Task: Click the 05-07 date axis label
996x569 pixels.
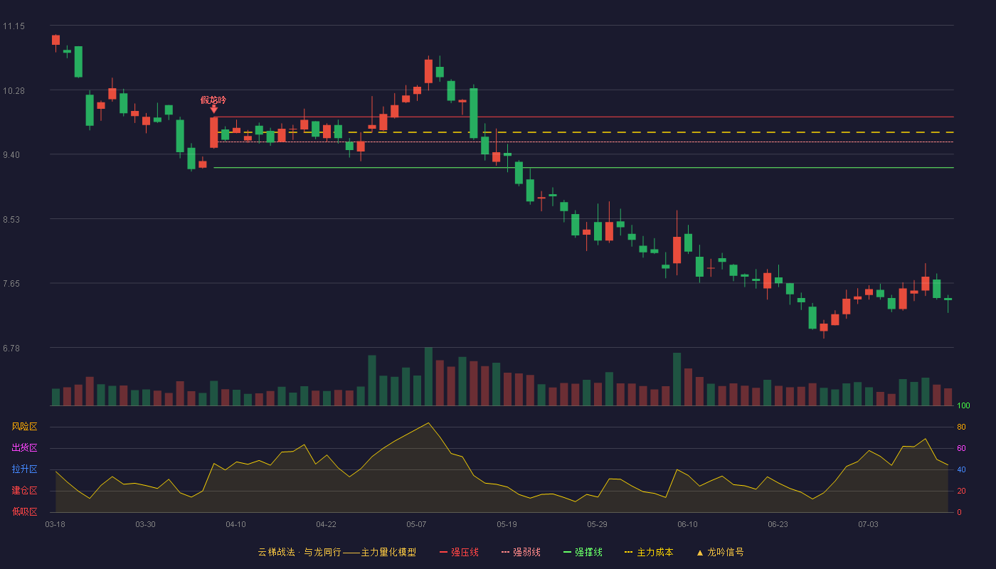Action: tap(416, 524)
